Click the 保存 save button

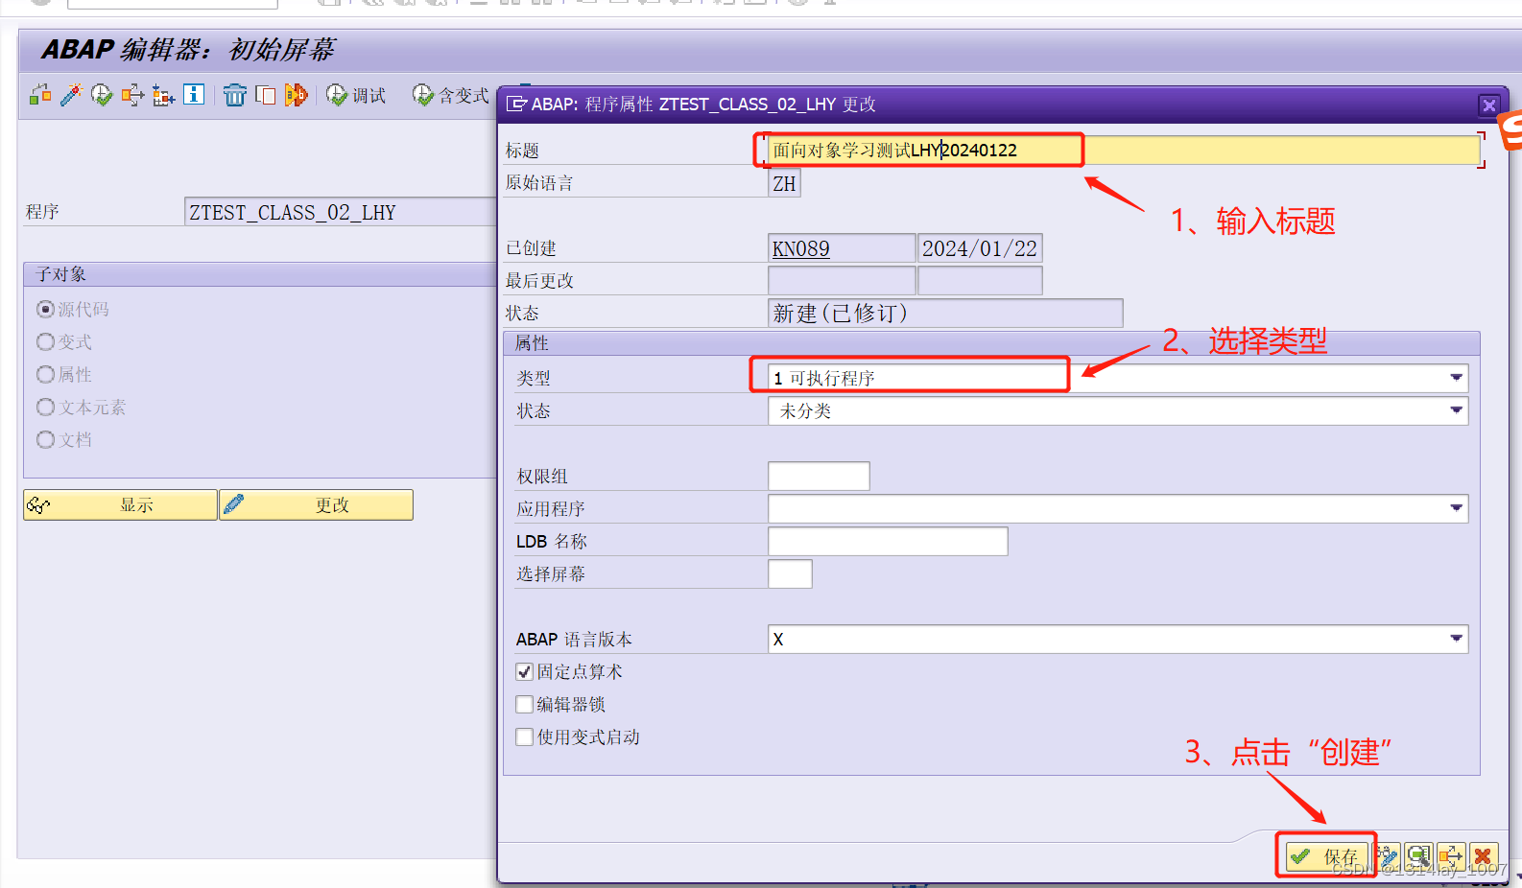tap(1327, 855)
